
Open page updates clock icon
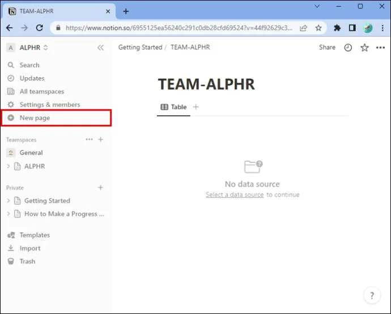pyautogui.click(x=348, y=48)
